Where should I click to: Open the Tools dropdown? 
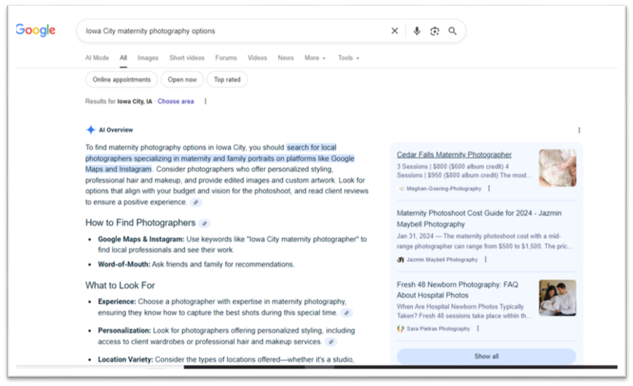[348, 58]
